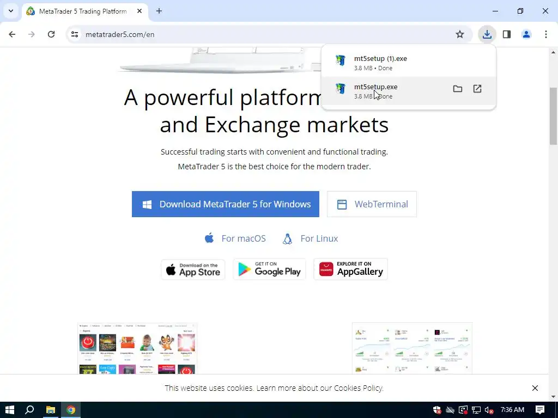The height and width of the screenshot is (418, 558).
Task: Open the browser side panel
Action: 507,34
